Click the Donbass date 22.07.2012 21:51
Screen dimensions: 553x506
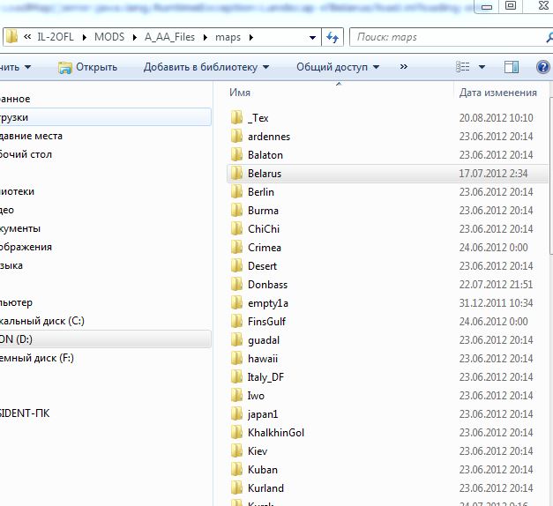[496, 285]
